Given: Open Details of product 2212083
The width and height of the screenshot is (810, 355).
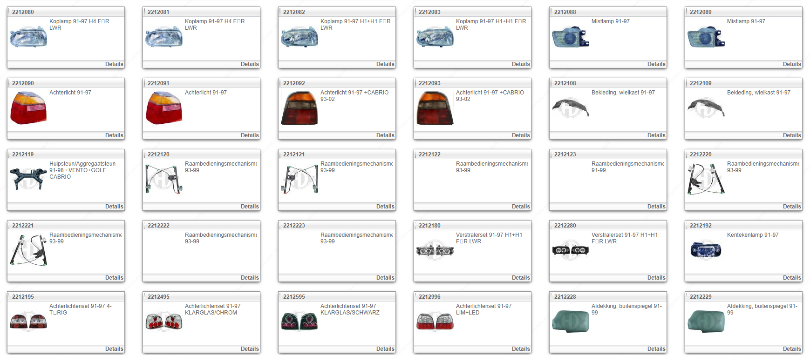Looking at the screenshot, I should pos(520,64).
